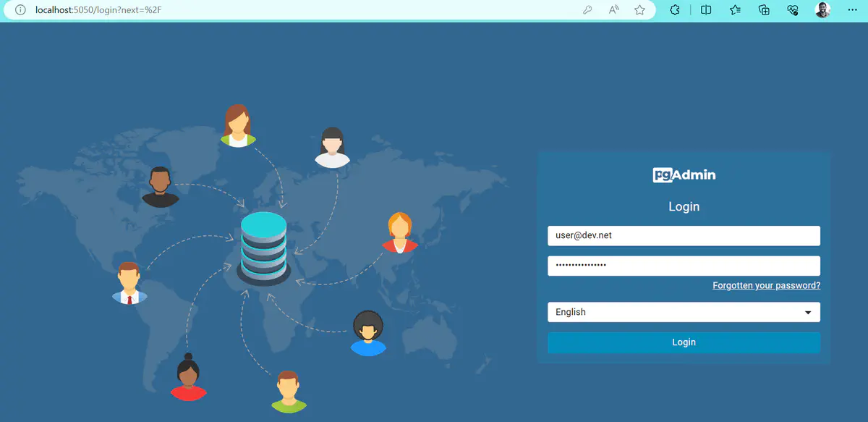Click the address bar URL text
Image resolution: width=868 pixels, height=422 pixels.
98,10
